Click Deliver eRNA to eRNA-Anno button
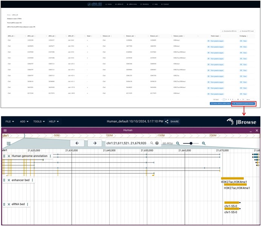The width and height of the screenshot is (261, 226). (x=221, y=104)
